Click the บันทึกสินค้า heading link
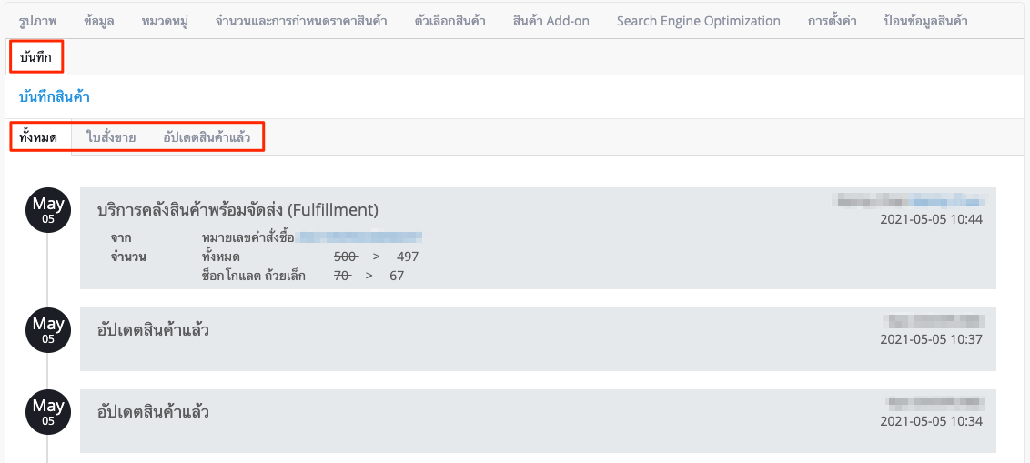This screenshot has height=463, width=1030. pyautogui.click(x=55, y=97)
